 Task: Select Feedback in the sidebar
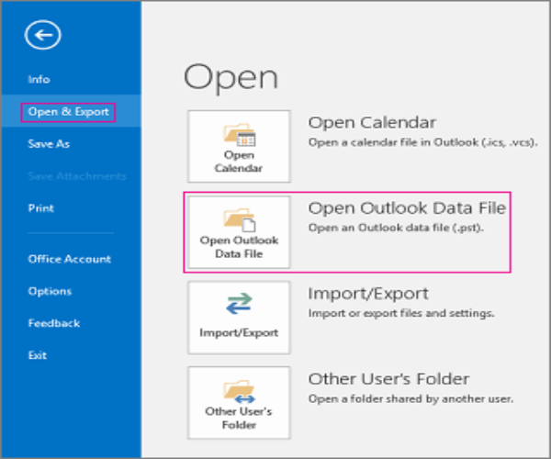[53, 323]
